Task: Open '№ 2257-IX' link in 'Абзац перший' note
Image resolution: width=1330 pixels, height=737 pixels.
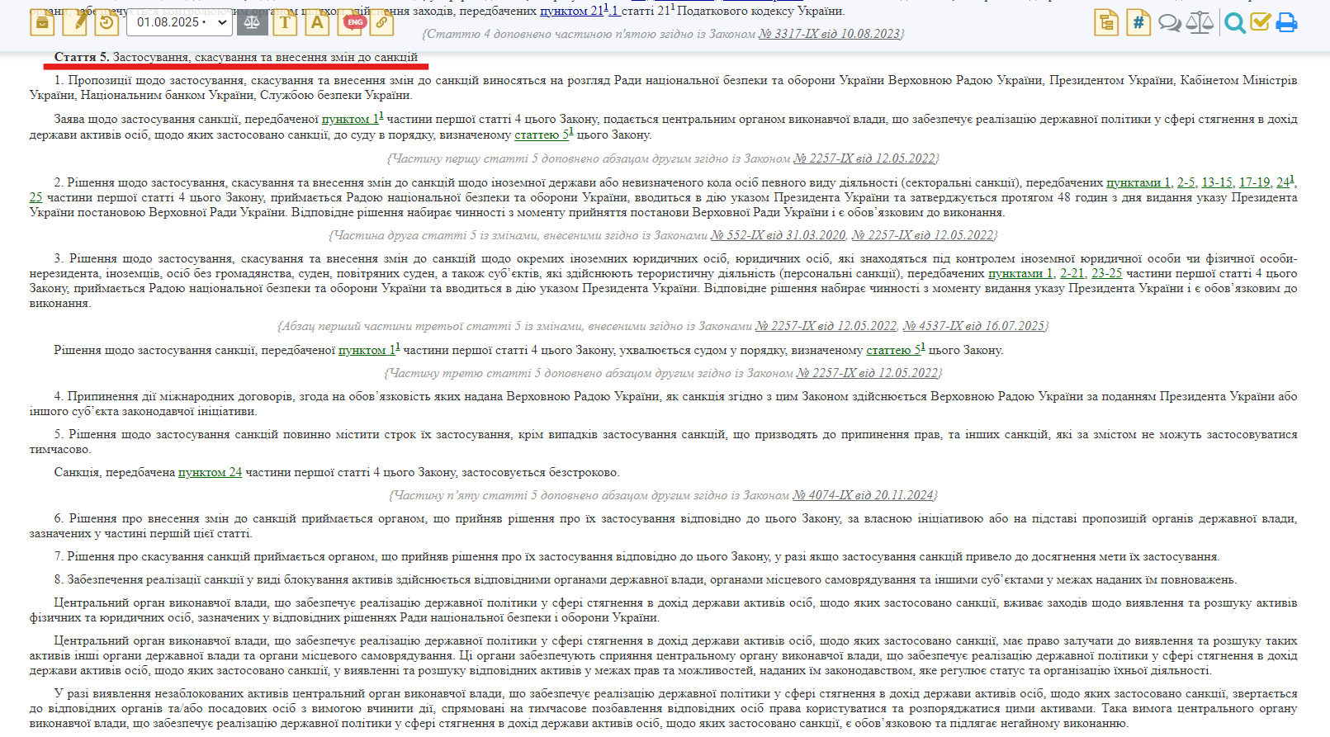Action: pos(826,326)
